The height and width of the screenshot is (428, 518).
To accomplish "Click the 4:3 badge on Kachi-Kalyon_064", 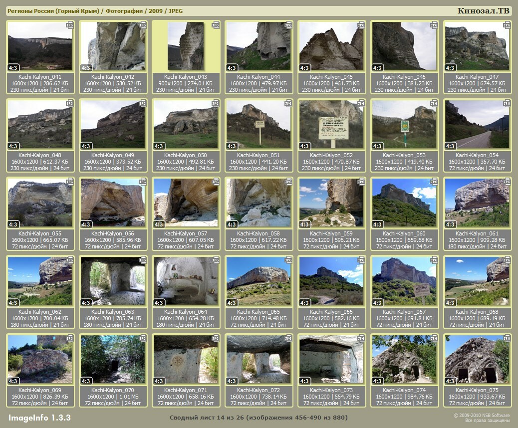I will [159, 303].
